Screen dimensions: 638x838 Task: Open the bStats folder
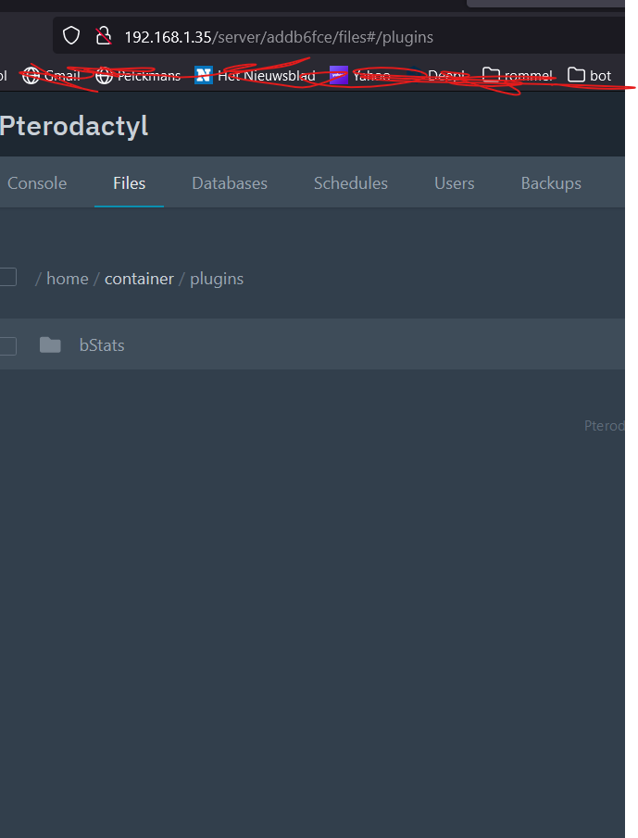click(102, 344)
